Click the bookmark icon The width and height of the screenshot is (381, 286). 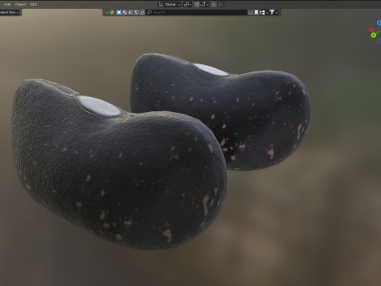pos(256,13)
